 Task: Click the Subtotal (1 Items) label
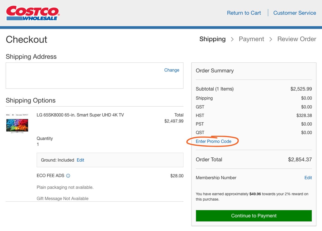215,89
